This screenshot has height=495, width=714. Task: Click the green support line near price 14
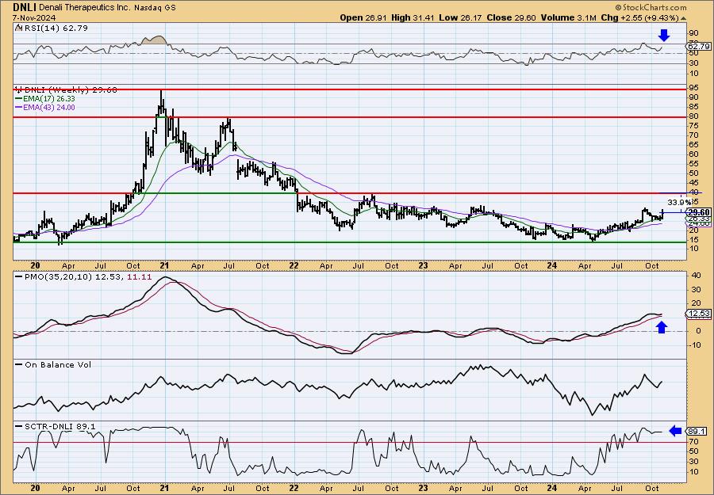coord(349,242)
